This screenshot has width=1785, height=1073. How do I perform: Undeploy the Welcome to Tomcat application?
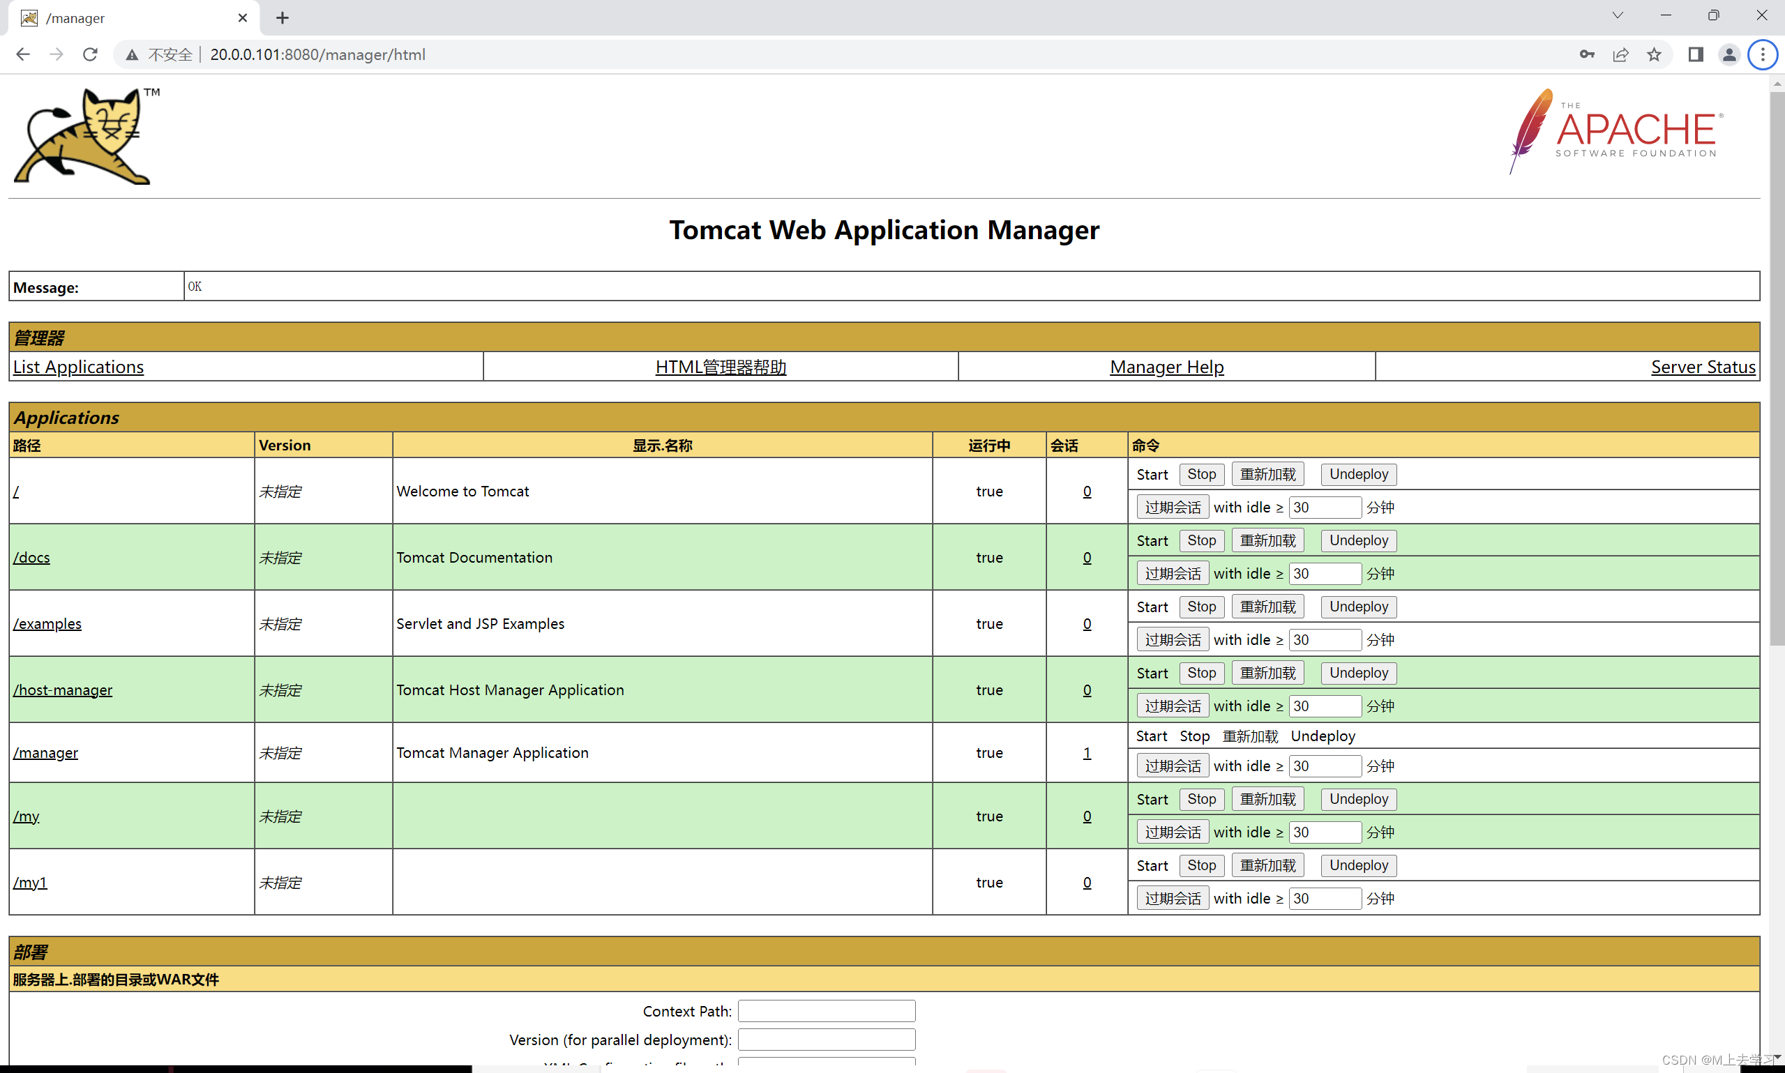tap(1358, 474)
